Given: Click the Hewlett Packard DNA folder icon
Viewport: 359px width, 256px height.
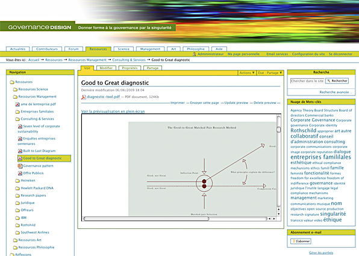Looking at the screenshot, I should coord(17,188).
